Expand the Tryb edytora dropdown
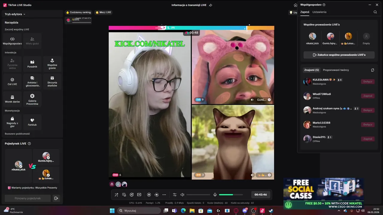 pyautogui.click(x=15, y=14)
